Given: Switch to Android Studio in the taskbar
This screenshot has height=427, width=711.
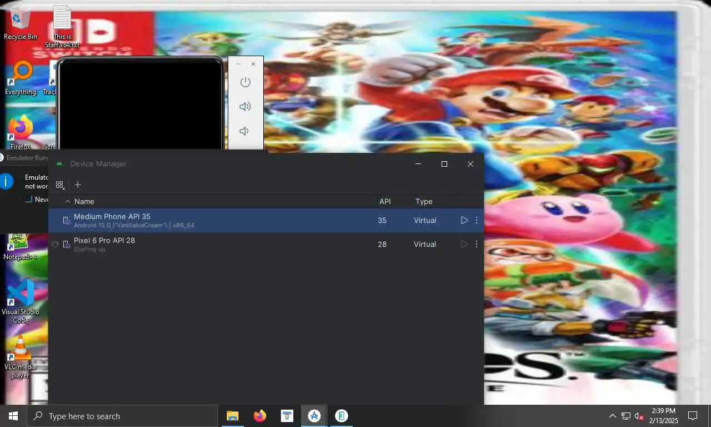Looking at the screenshot, I should (x=314, y=416).
